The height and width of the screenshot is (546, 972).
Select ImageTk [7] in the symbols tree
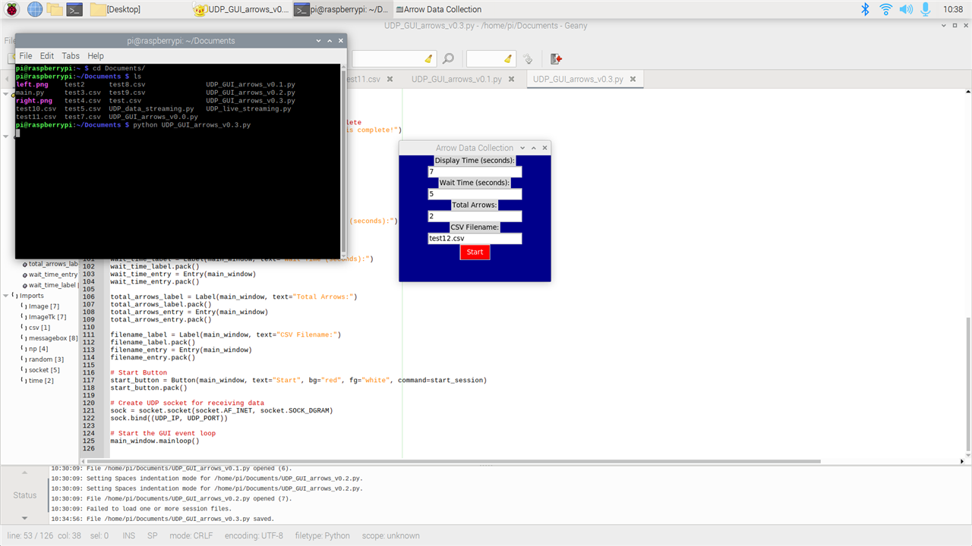tap(47, 317)
